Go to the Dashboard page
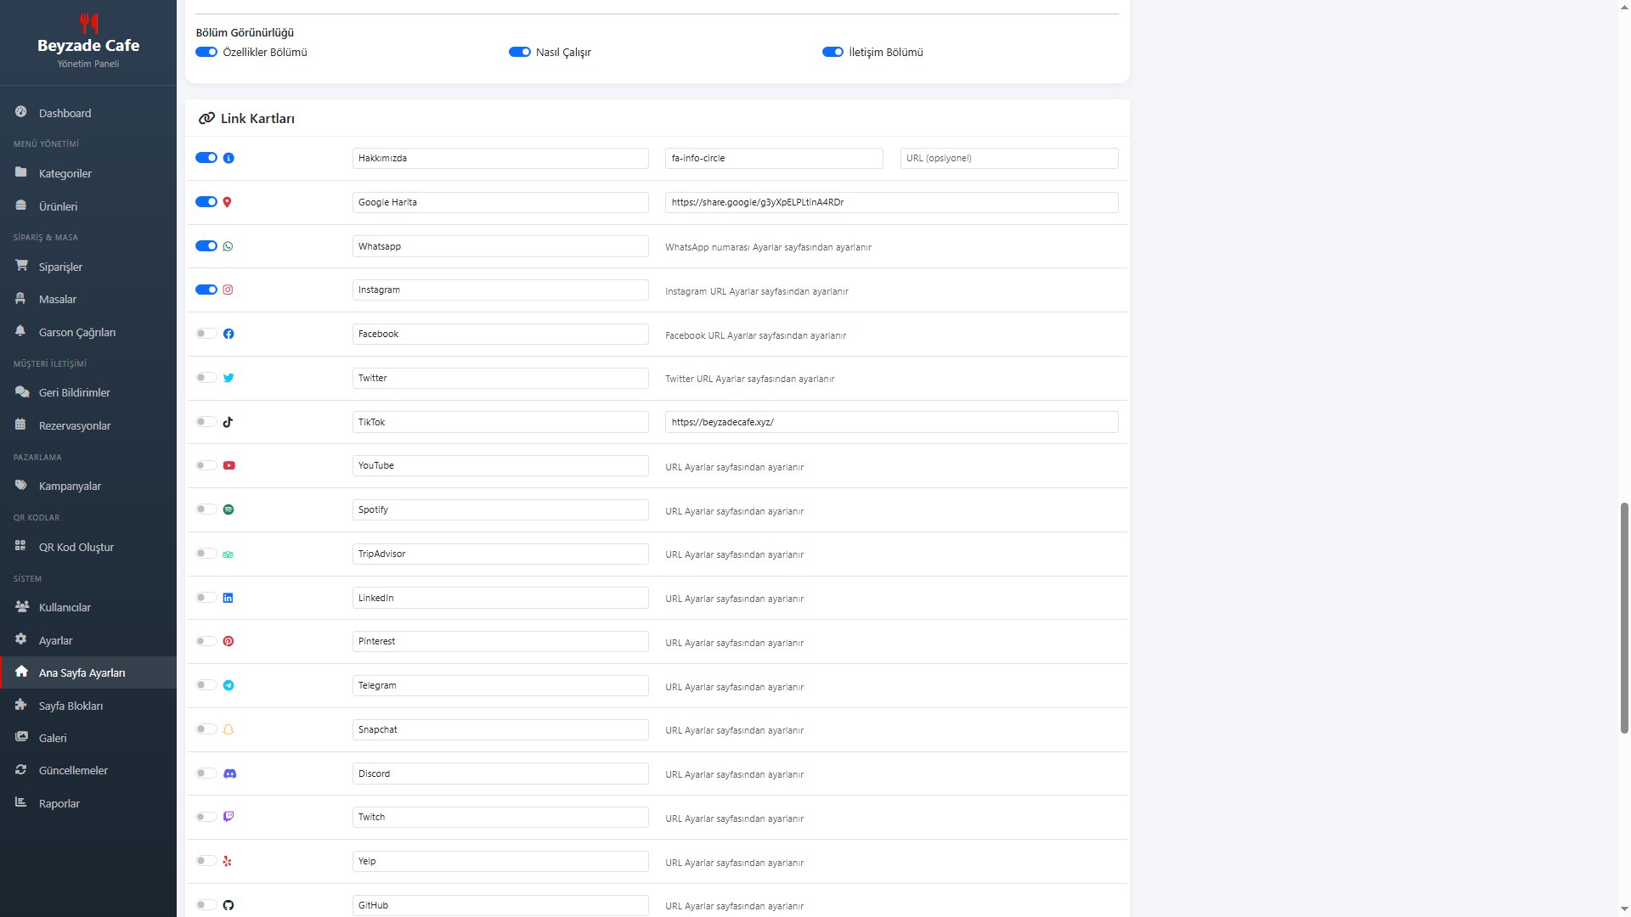The image size is (1631, 917). point(65,113)
